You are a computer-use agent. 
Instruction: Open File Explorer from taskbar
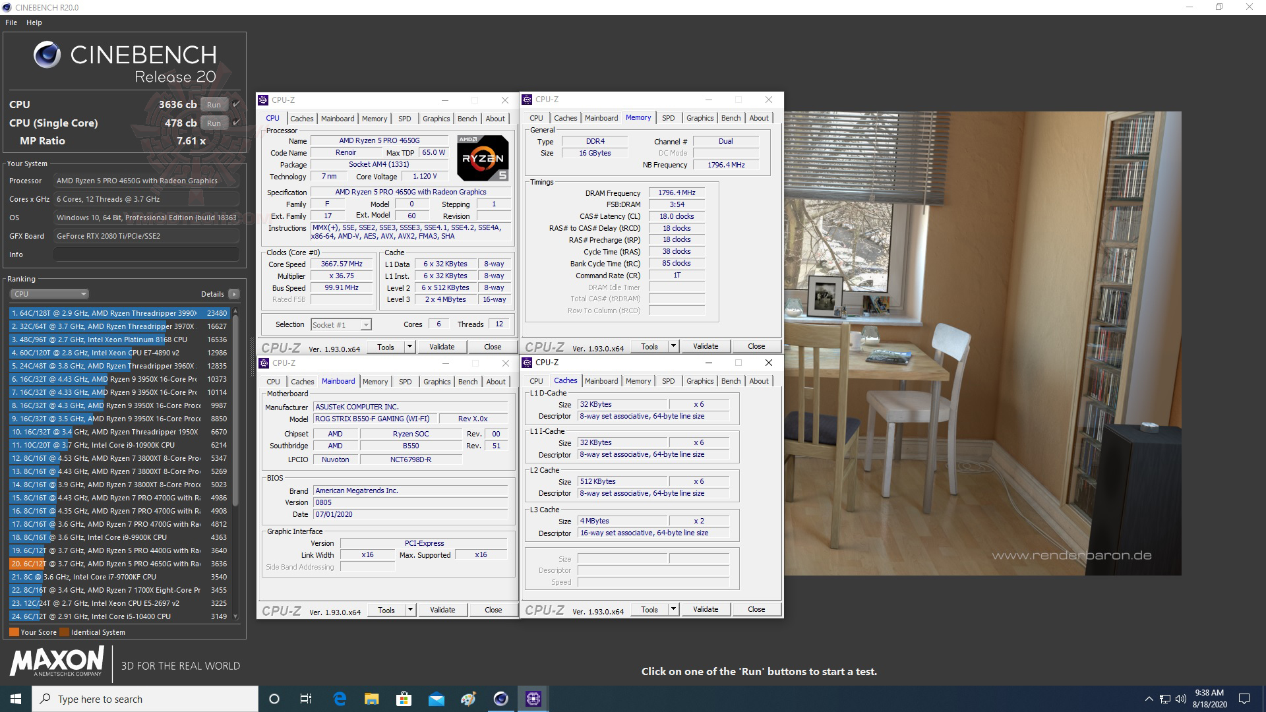tap(372, 699)
